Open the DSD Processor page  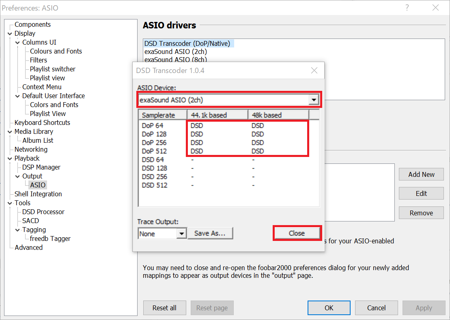coord(43,212)
